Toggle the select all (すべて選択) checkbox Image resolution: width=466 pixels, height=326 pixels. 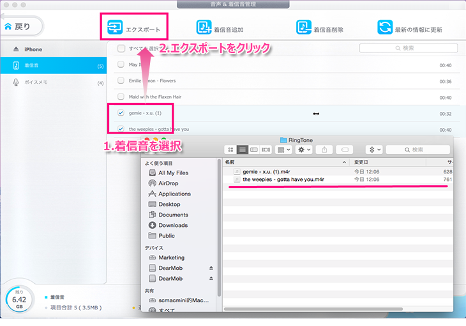(x=121, y=48)
